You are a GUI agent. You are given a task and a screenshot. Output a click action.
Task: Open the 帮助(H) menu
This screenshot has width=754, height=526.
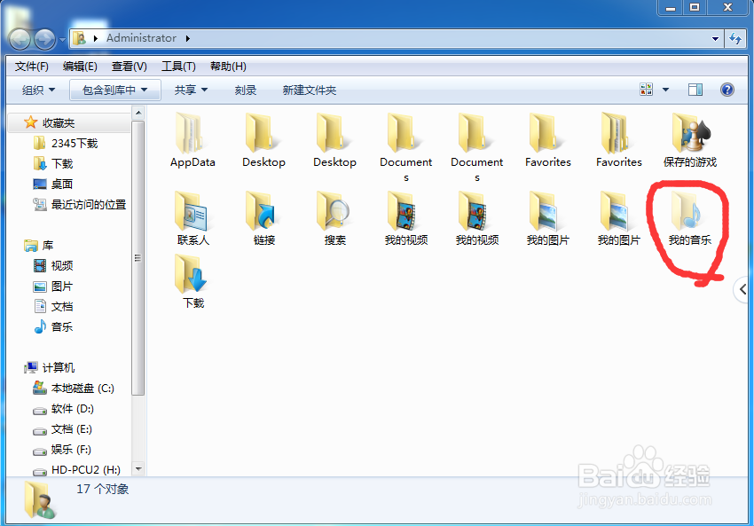[x=228, y=67]
